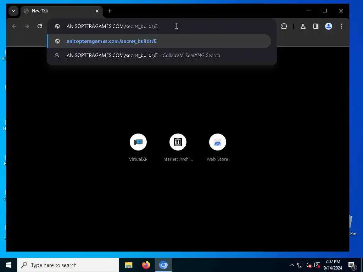363x272 pixels.
Task: Select the New Tab browser tab
Action: [x=62, y=11]
